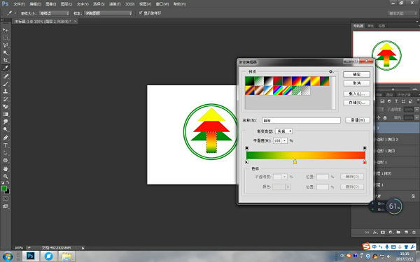Click the 新建(W) new gradient button
Screen dimensions: 420x262
(358, 120)
